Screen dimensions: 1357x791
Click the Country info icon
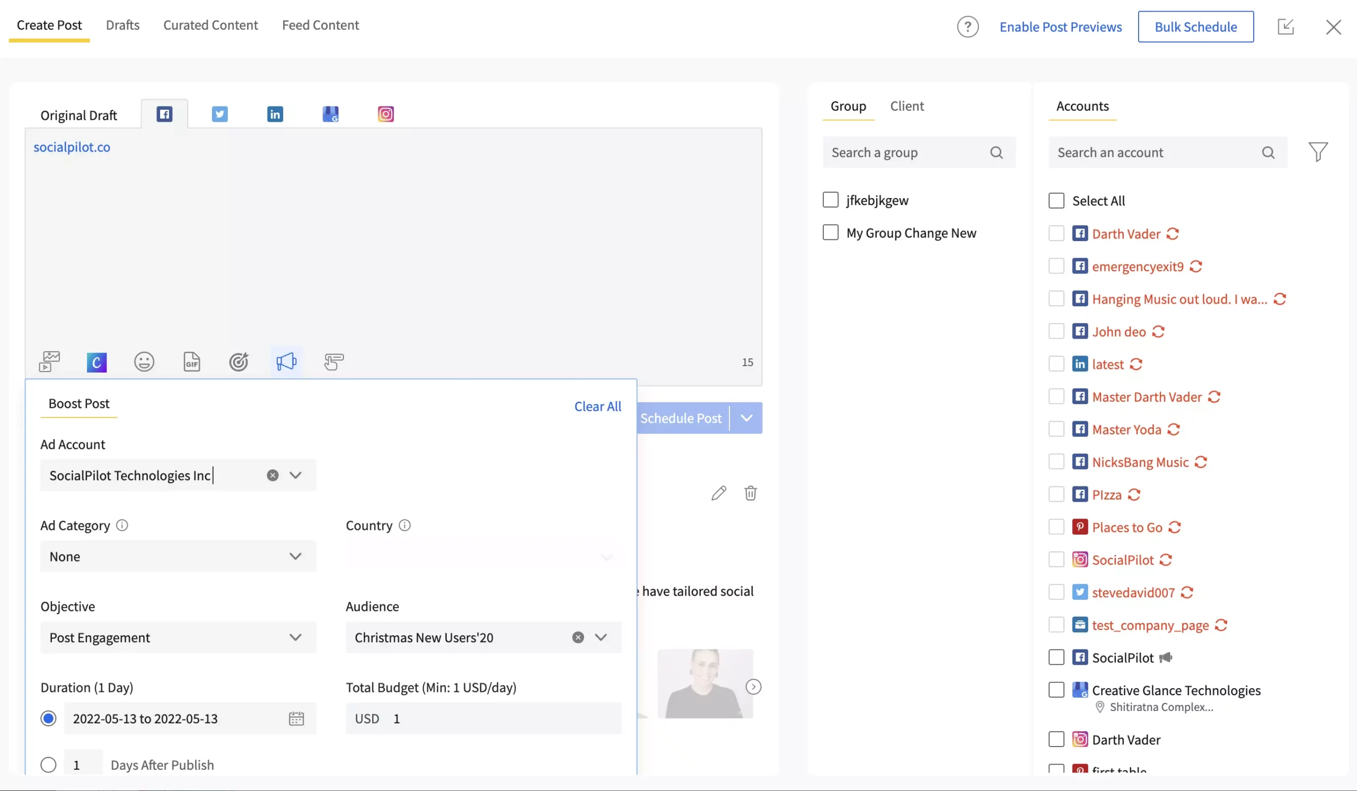[x=405, y=525]
